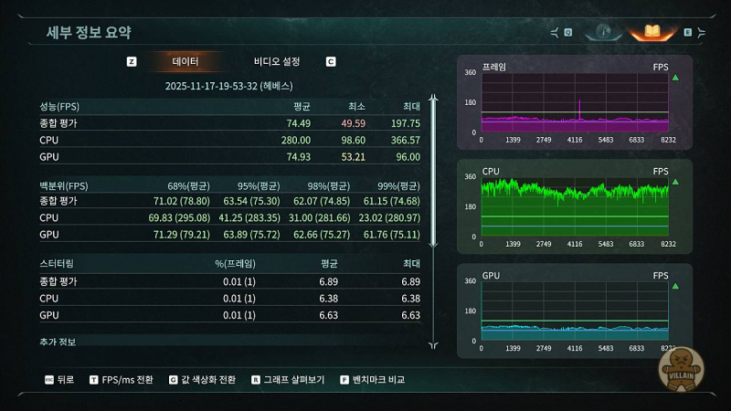731x411 pixels.
Task: Switch to the 비디오 설정 tab
Action: 277,62
